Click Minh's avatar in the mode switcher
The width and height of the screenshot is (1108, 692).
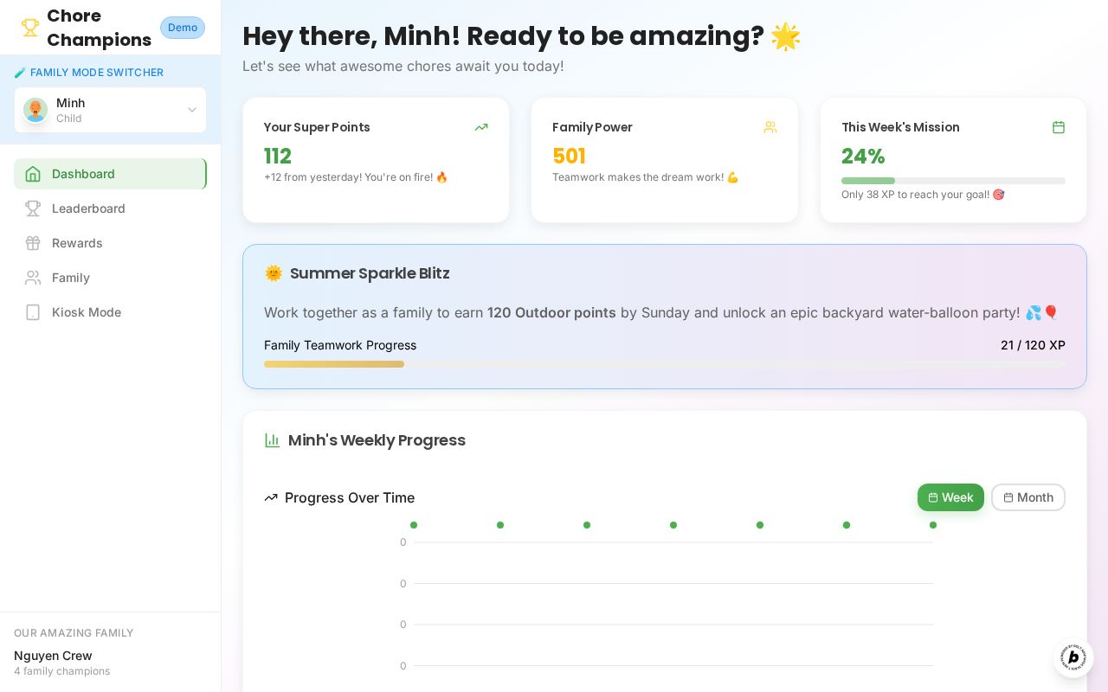(x=35, y=110)
